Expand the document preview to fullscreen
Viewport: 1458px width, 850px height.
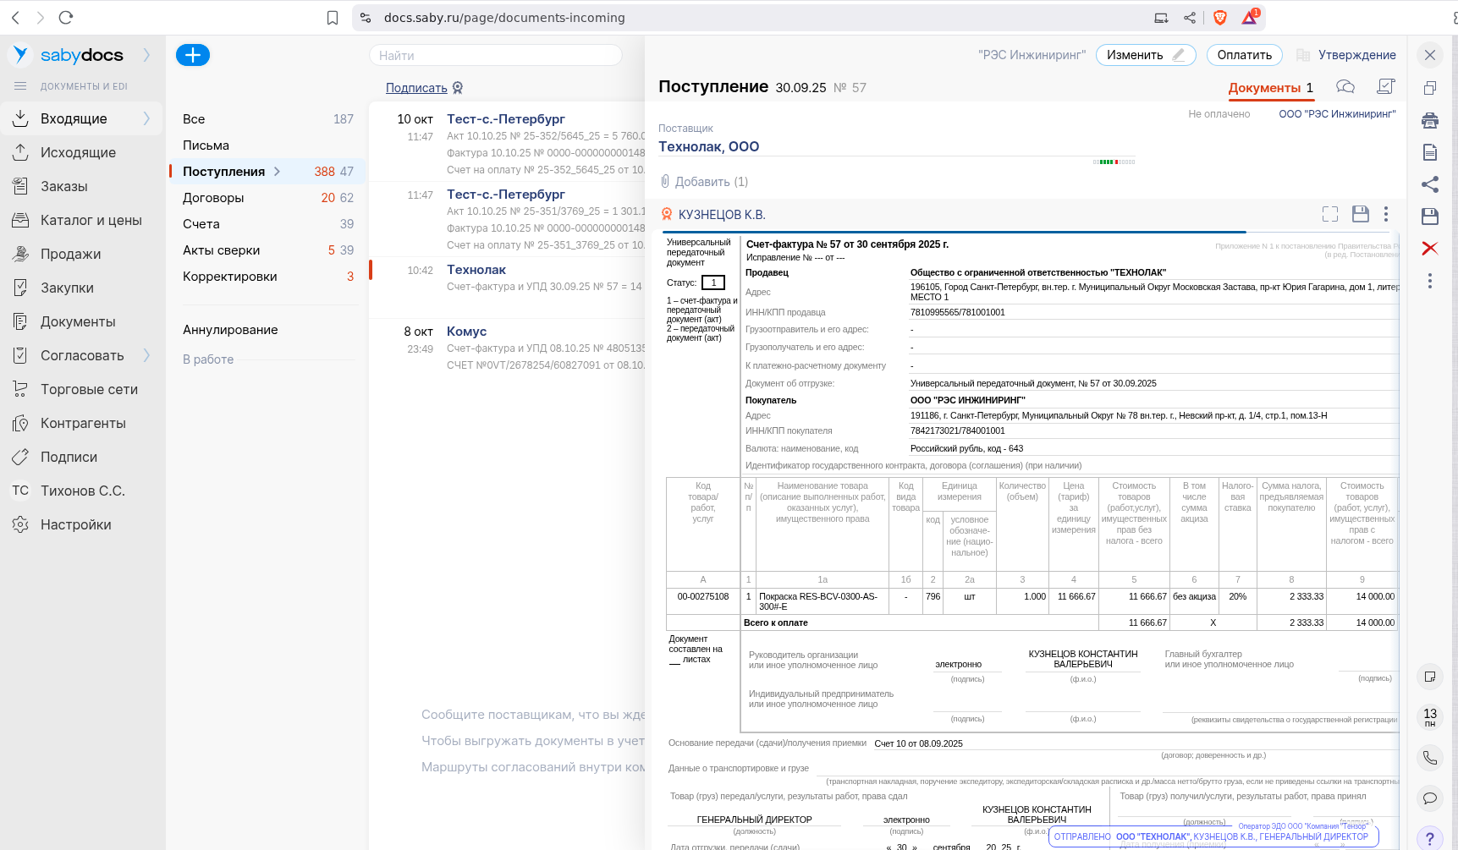(1330, 214)
